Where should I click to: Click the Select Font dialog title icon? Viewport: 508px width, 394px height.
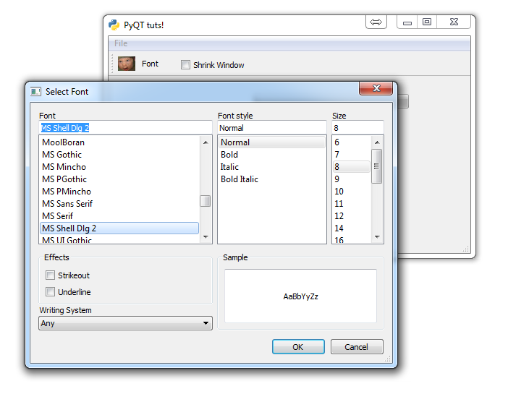[35, 92]
